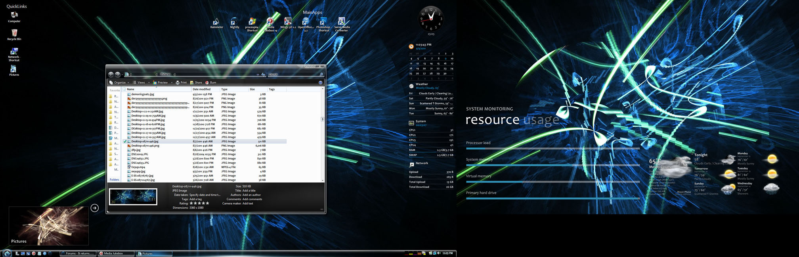
Task: Open the Views dropdown arrow
Action: pyautogui.click(x=149, y=82)
